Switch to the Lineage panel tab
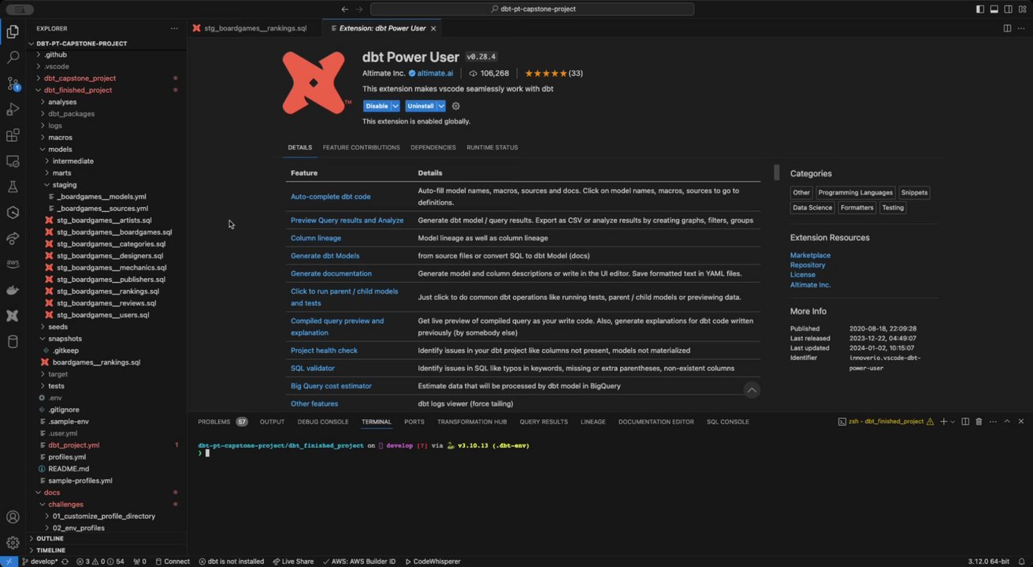Image resolution: width=1033 pixels, height=567 pixels. (x=593, y=421)
